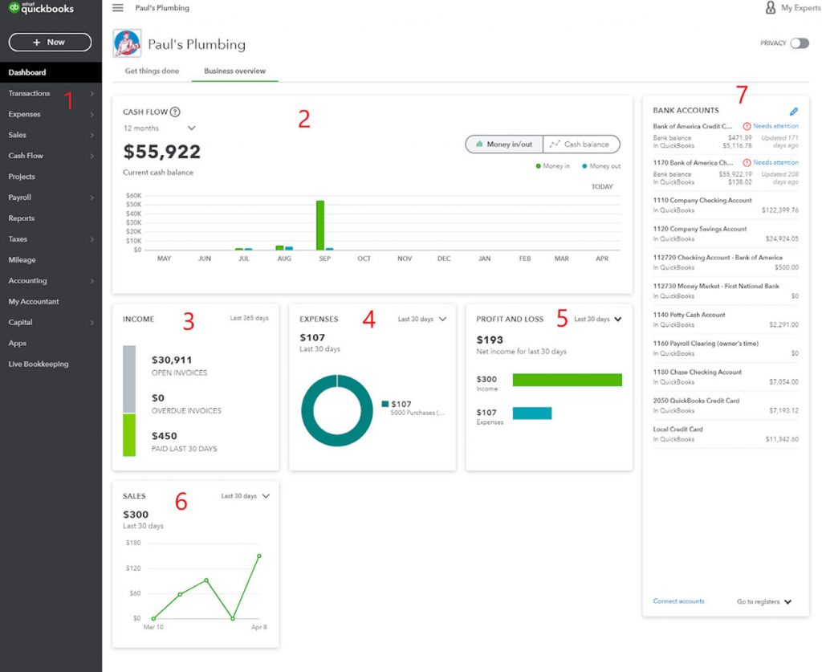This screenshot has width=822, height=672.
Task: Click Paul's Plumbing avatar image
Action: pyautogui.click(x=128, y=45)
